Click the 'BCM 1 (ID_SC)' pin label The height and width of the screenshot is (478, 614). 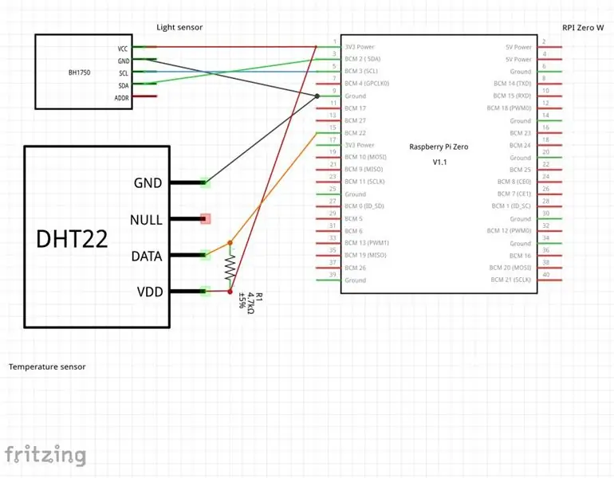pos(511,206)
